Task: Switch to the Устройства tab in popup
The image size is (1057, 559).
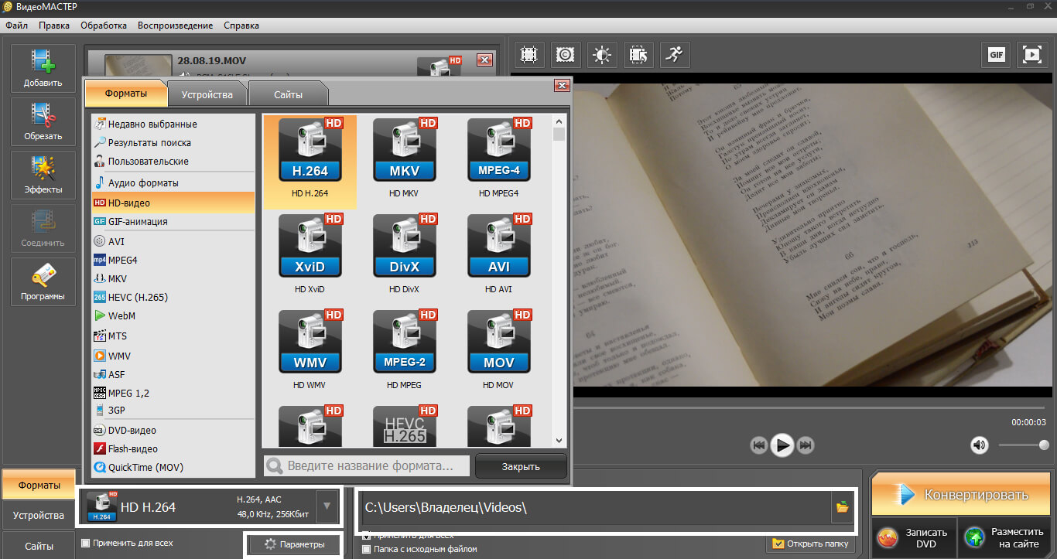Action: click(x=207, y=94)
